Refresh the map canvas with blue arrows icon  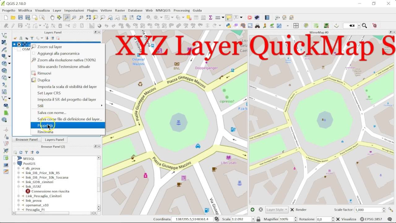[x=139, y=18]
